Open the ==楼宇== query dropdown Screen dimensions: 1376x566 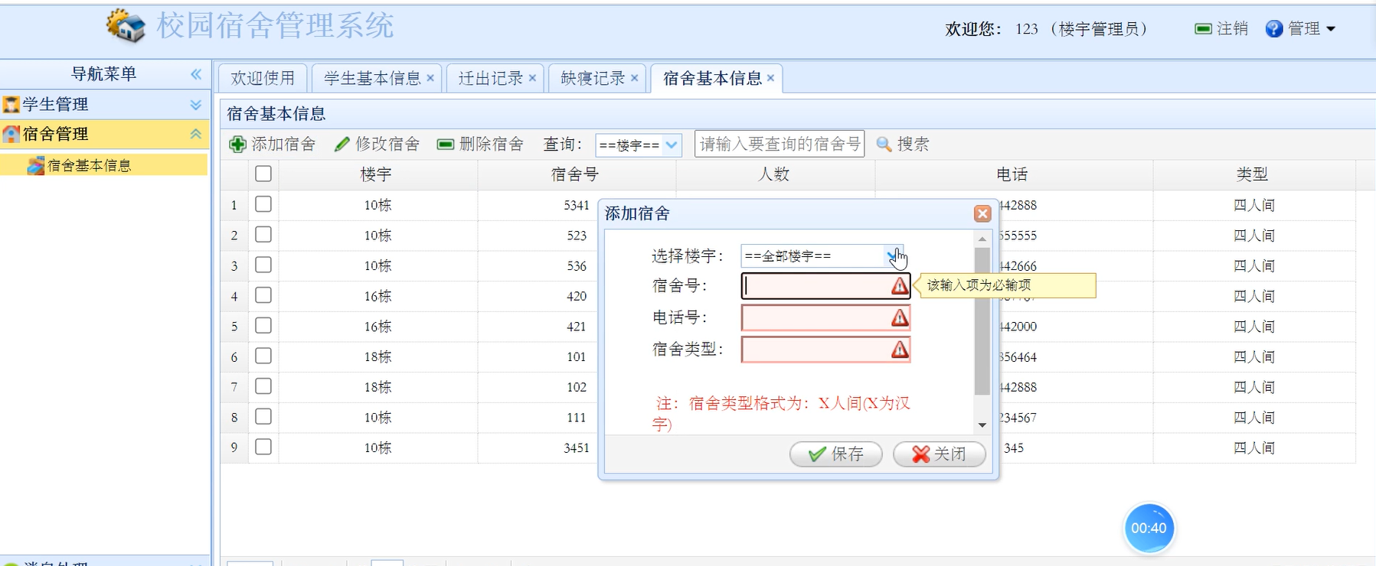[672, 145]
